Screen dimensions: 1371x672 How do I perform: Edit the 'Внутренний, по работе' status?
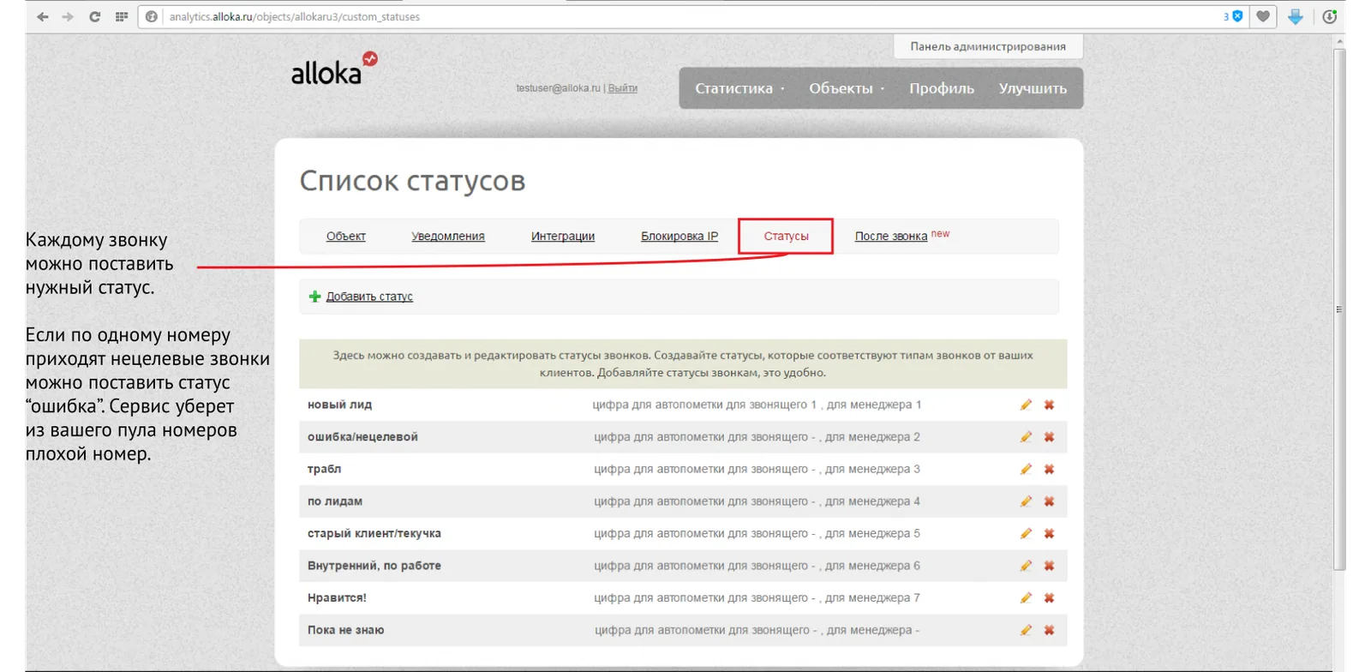point(1026,566)
